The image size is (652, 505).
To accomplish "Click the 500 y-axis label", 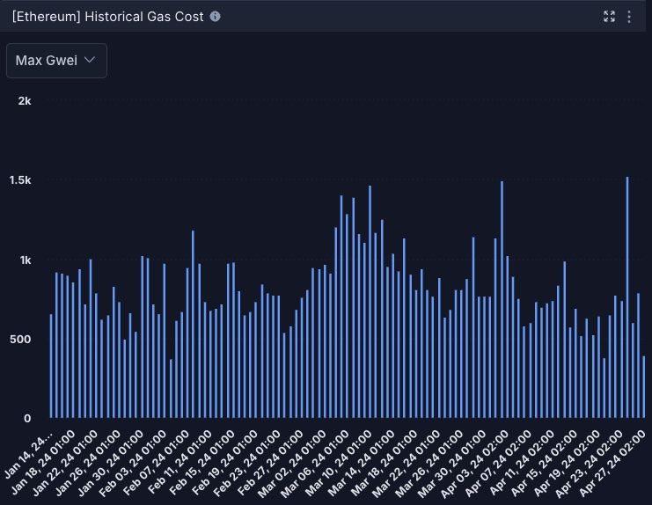I will 21,340.
